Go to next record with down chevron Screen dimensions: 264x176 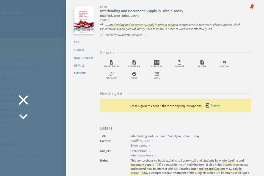point(23,117)
